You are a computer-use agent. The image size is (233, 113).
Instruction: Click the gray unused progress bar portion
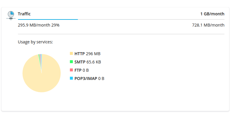(151, 19)
